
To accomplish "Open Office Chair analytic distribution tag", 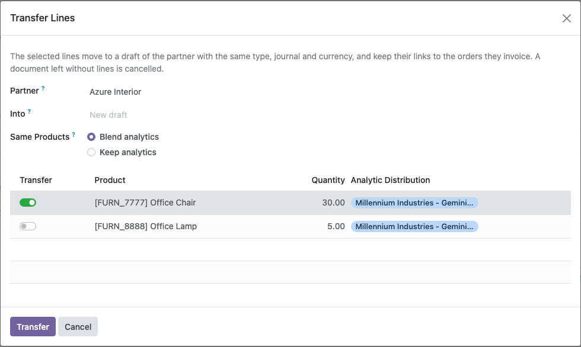I will coord(414,203).
